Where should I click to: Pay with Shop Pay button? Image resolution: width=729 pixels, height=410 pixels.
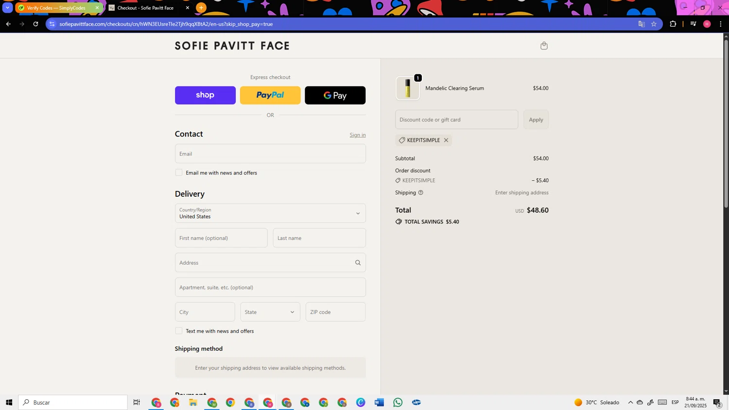205,95
